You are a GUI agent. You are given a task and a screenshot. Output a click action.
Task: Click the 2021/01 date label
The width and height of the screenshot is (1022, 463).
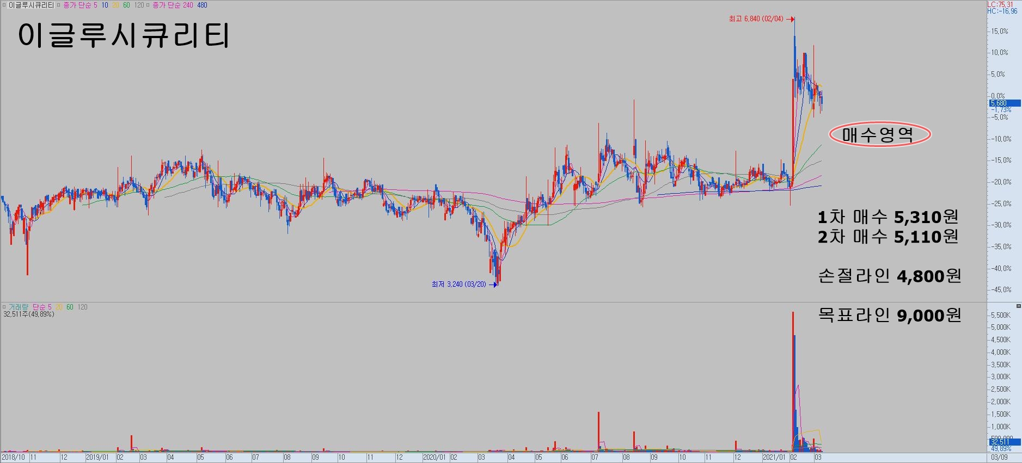[x=774, y=458]
